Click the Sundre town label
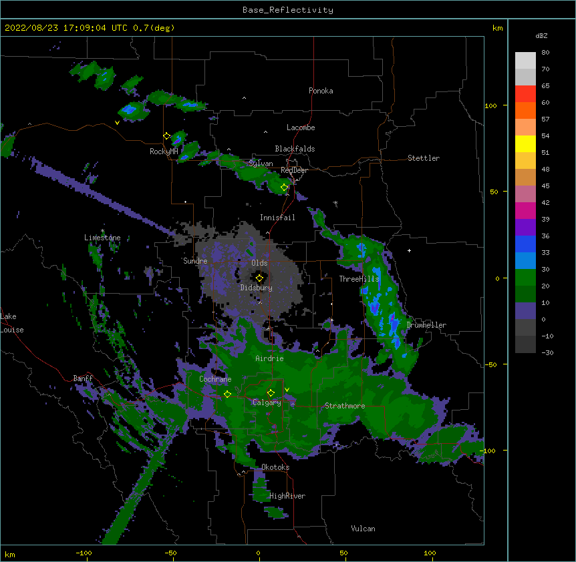 click(x=195, y=261)
